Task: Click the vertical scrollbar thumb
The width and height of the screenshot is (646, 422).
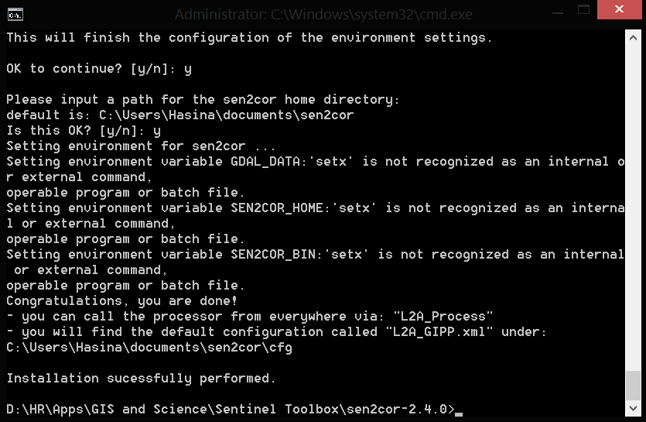Action: tap(633, 386)
